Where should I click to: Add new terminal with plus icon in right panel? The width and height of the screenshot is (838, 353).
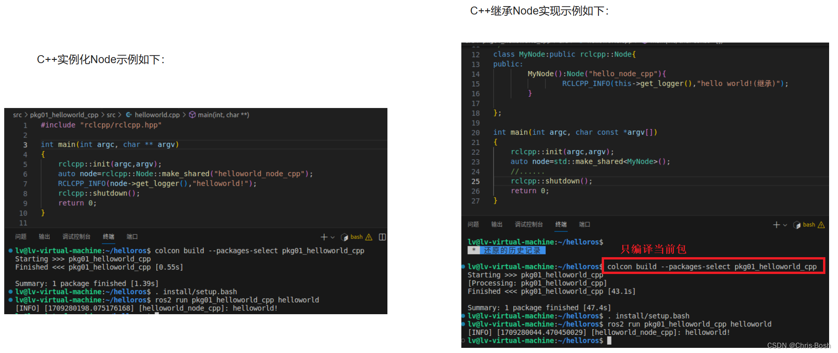click(x=776, y=225)
